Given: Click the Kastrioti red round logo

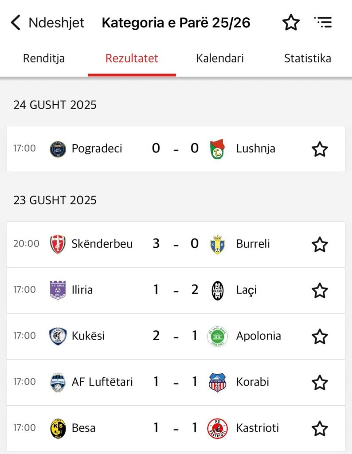Looking at the screenshot, I should 218,428.
